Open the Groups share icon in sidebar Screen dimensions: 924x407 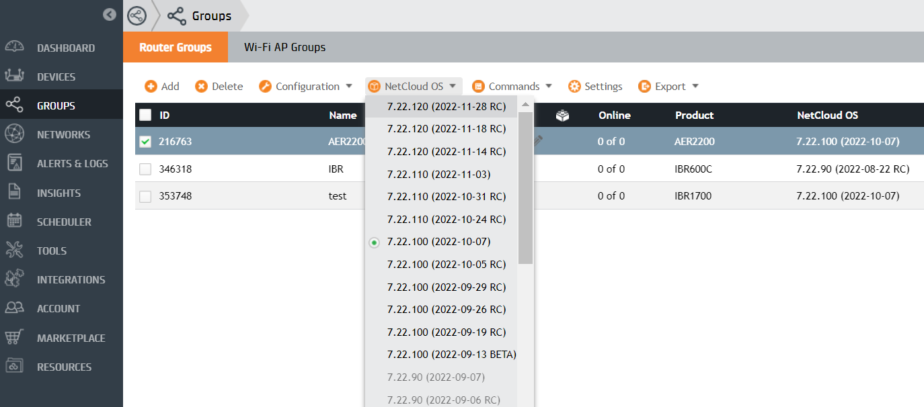pyautogui.click(x=15, y=105)
